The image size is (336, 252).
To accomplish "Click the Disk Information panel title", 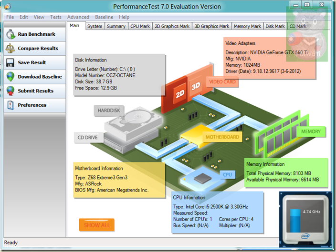I will tap(91, 60).
